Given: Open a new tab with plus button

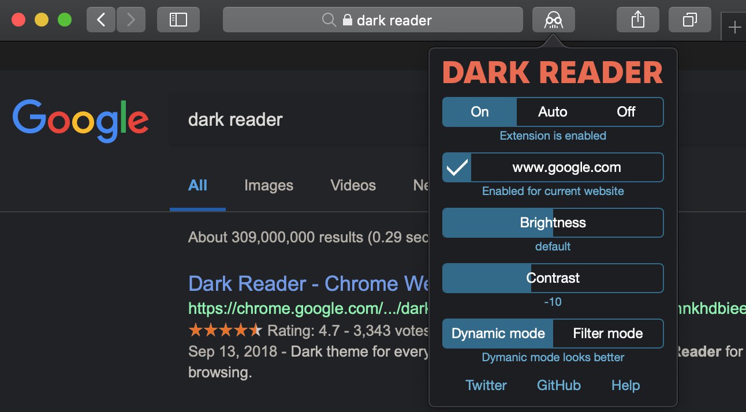Looking at the screenshot, I should (734, 27).
